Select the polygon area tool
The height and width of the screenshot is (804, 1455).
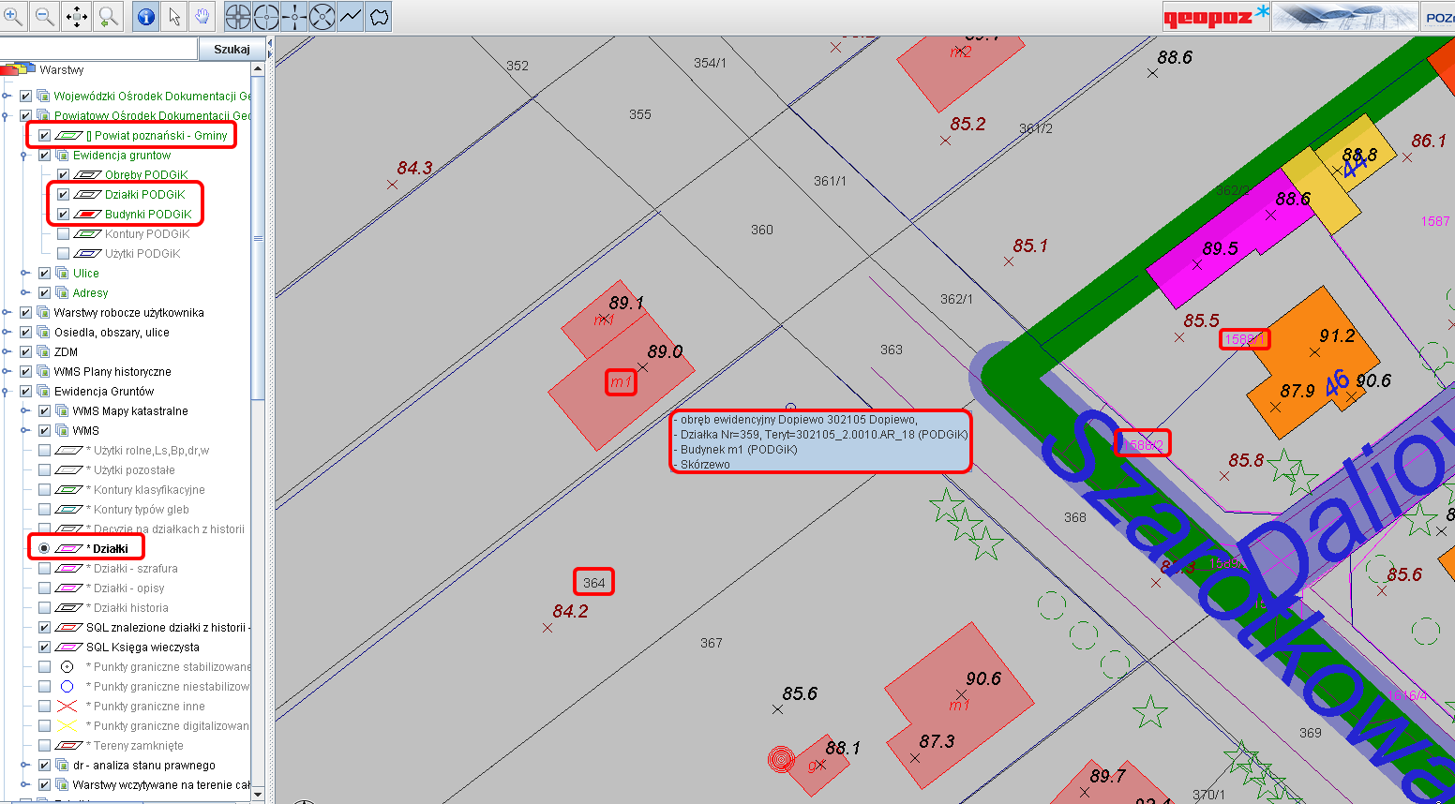[379, 16]
